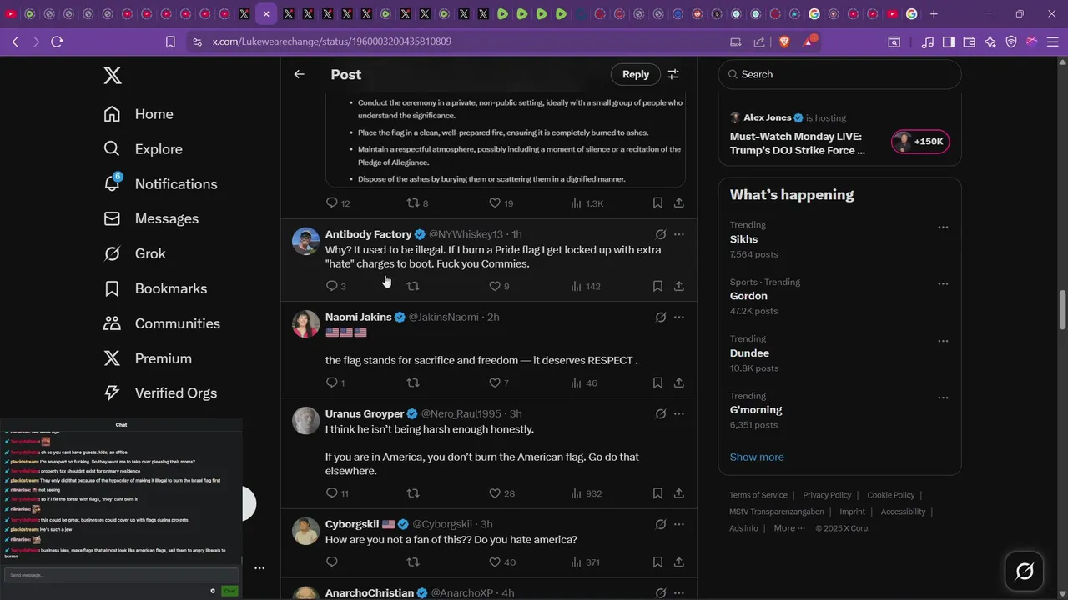This screenshot has height=600, width=1068.
Task: Open more options for G'morning trend
Action: pos(943,398)
